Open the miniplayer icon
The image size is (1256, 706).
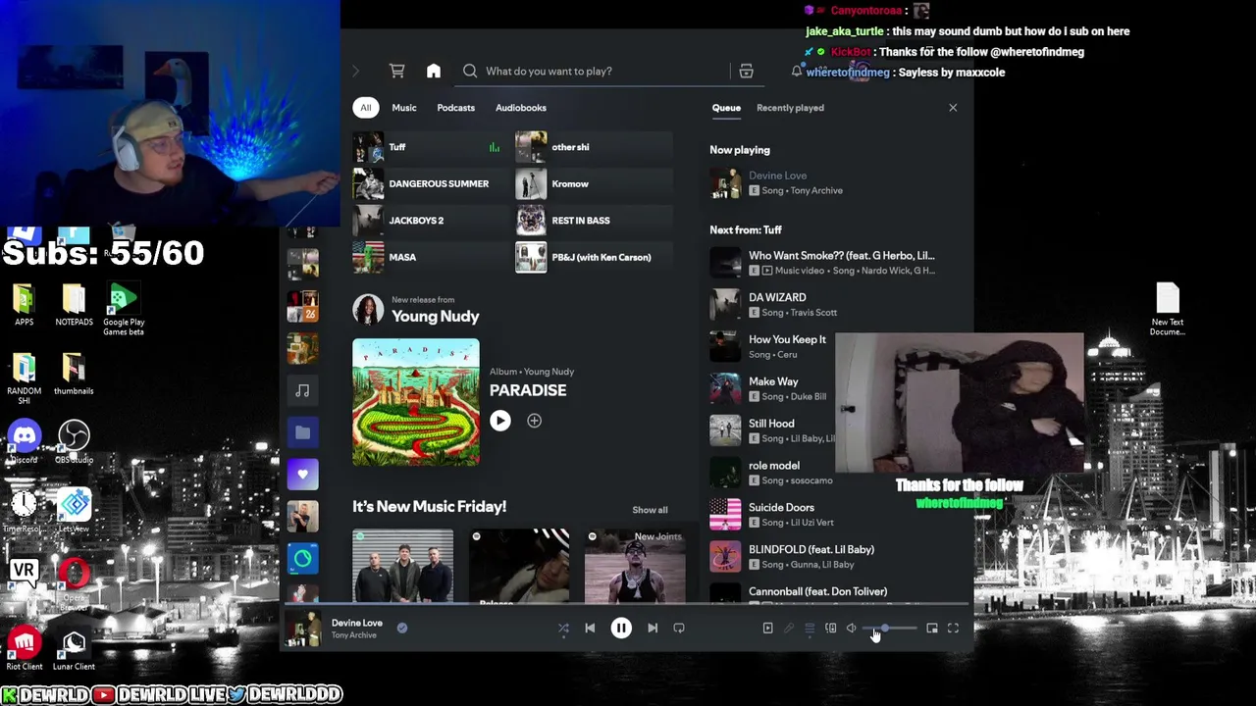[932, 629]
